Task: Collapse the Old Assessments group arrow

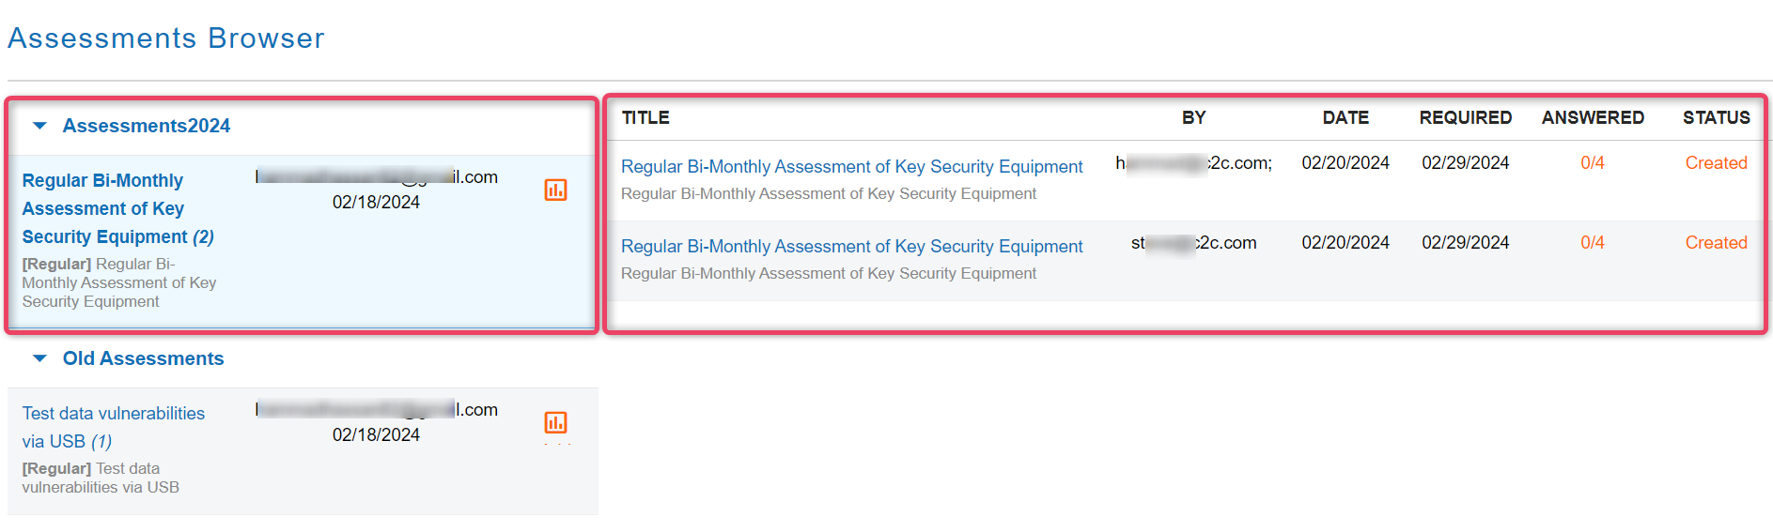Action: pos(39,358)
